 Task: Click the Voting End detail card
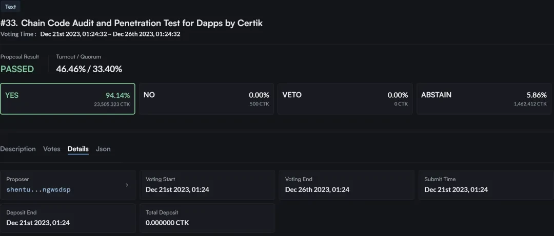[347, 185]
